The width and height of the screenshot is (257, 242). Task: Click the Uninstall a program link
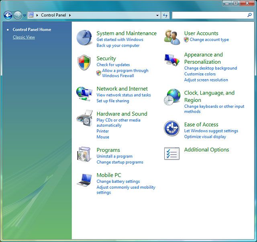(x=114, y=156)
